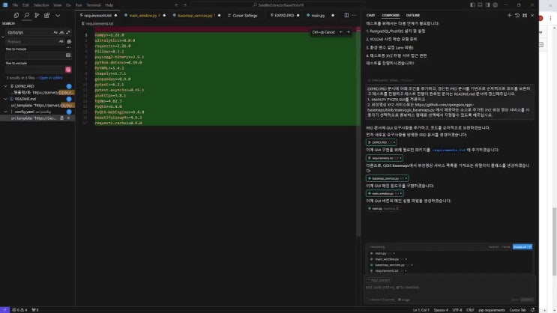Collapse the config.yaml search result group

tap(5, 112)
